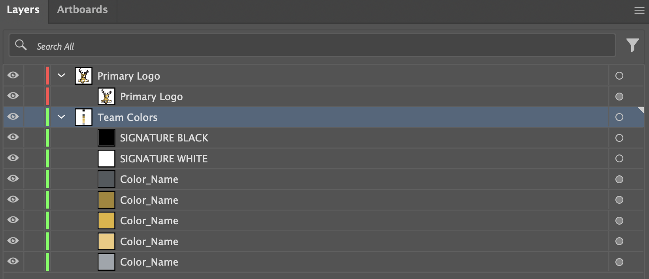Viewport: 649px width, 279px height.
Task: Collapse the Primary Logo layer group
Action: (61, 75)
